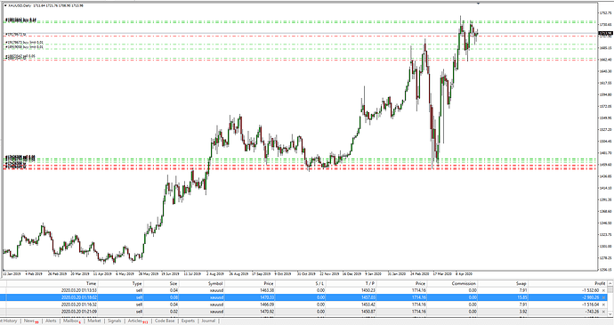Open the Experts tab

tap(188, 321)
